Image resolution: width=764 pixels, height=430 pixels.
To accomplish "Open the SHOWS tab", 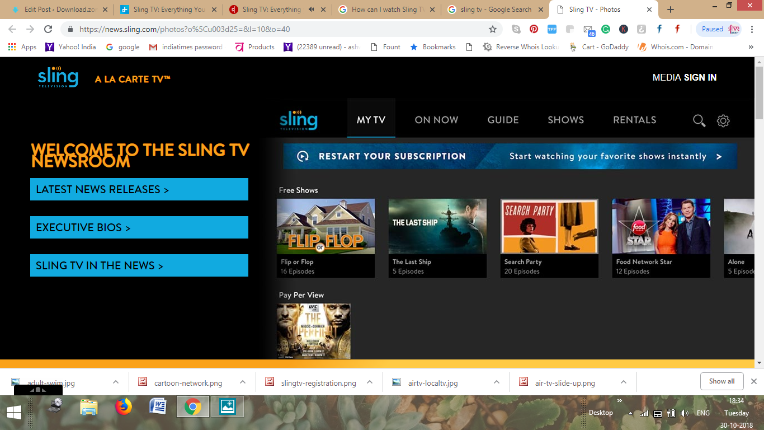I will coord(565,120).
